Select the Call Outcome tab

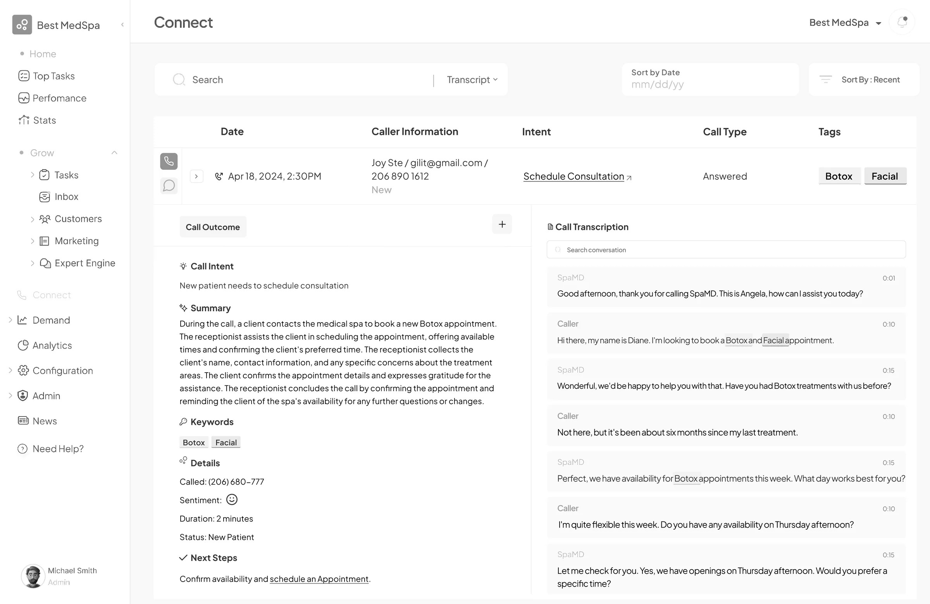point(213,227)
